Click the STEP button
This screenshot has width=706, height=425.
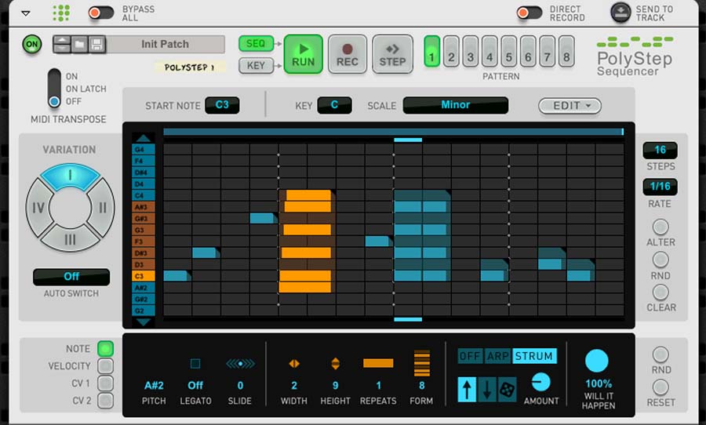(392, 54)
